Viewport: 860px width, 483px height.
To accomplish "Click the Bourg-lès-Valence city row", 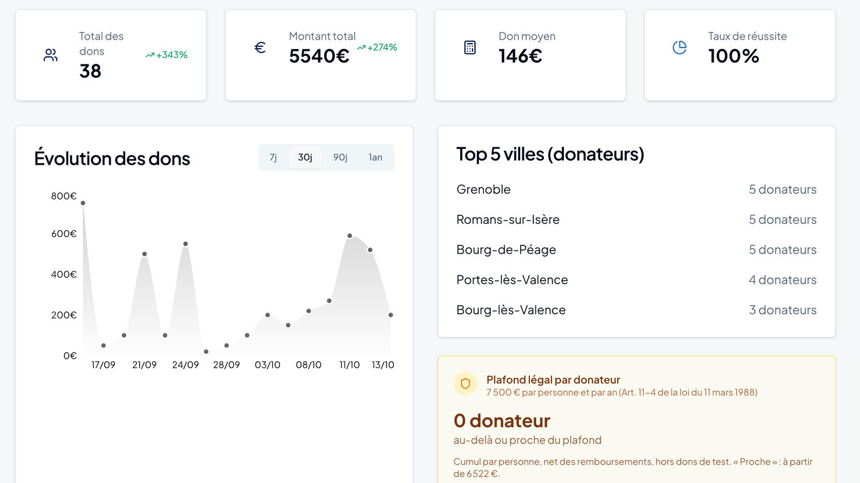I will pos(636,310).
